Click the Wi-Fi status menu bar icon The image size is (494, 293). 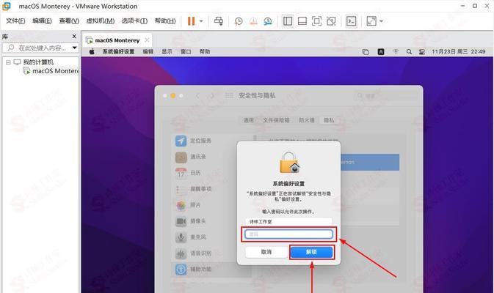click(396, 51)
